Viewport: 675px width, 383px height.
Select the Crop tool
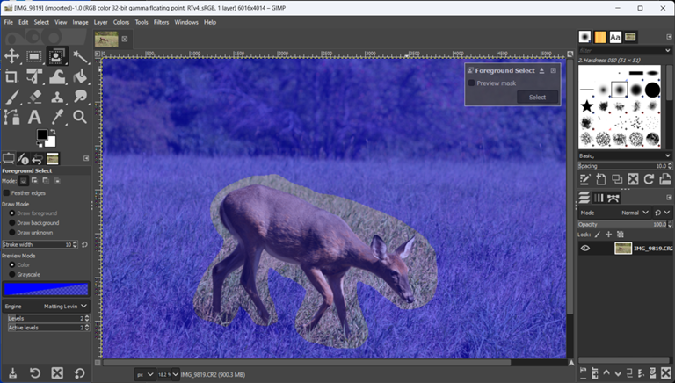[x=11, y=76]
